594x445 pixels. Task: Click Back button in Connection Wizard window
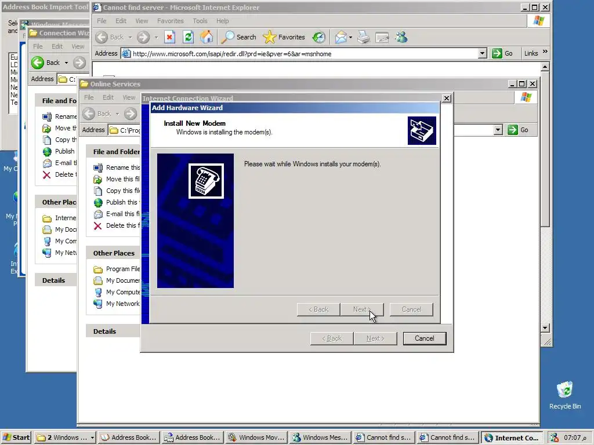click(46, 63)
